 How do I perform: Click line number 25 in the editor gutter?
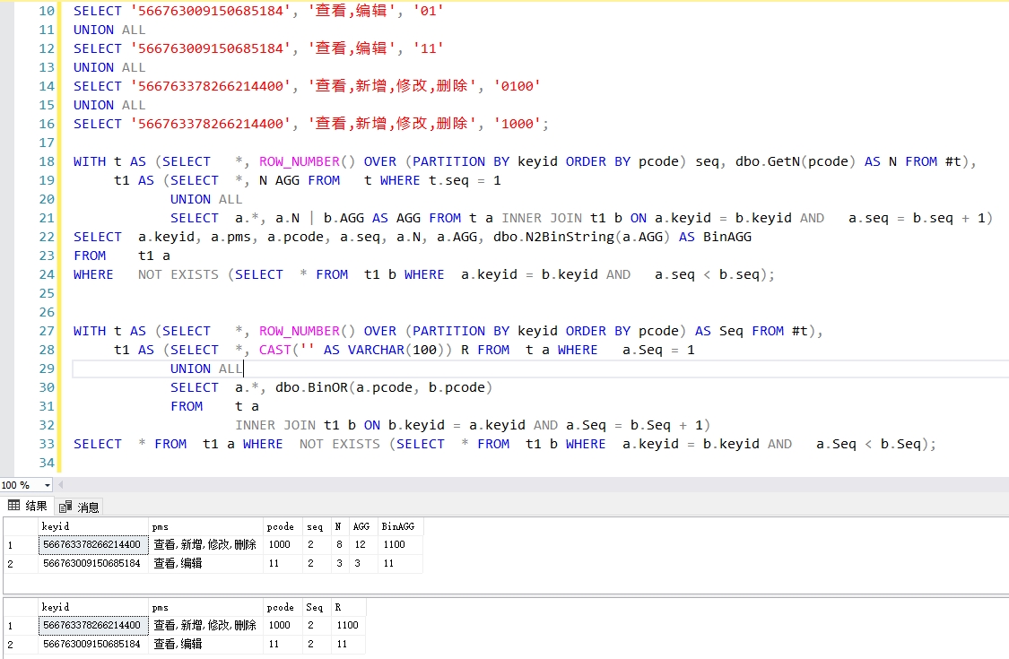[x=47, y=293]
